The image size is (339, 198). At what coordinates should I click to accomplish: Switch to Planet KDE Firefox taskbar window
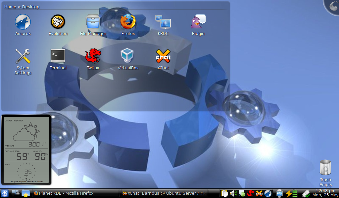tap(75, 193)
